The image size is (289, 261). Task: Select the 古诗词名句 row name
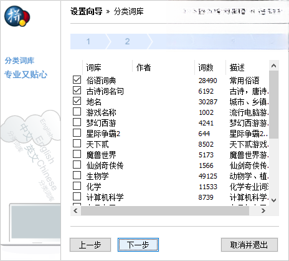coord(105,91)
